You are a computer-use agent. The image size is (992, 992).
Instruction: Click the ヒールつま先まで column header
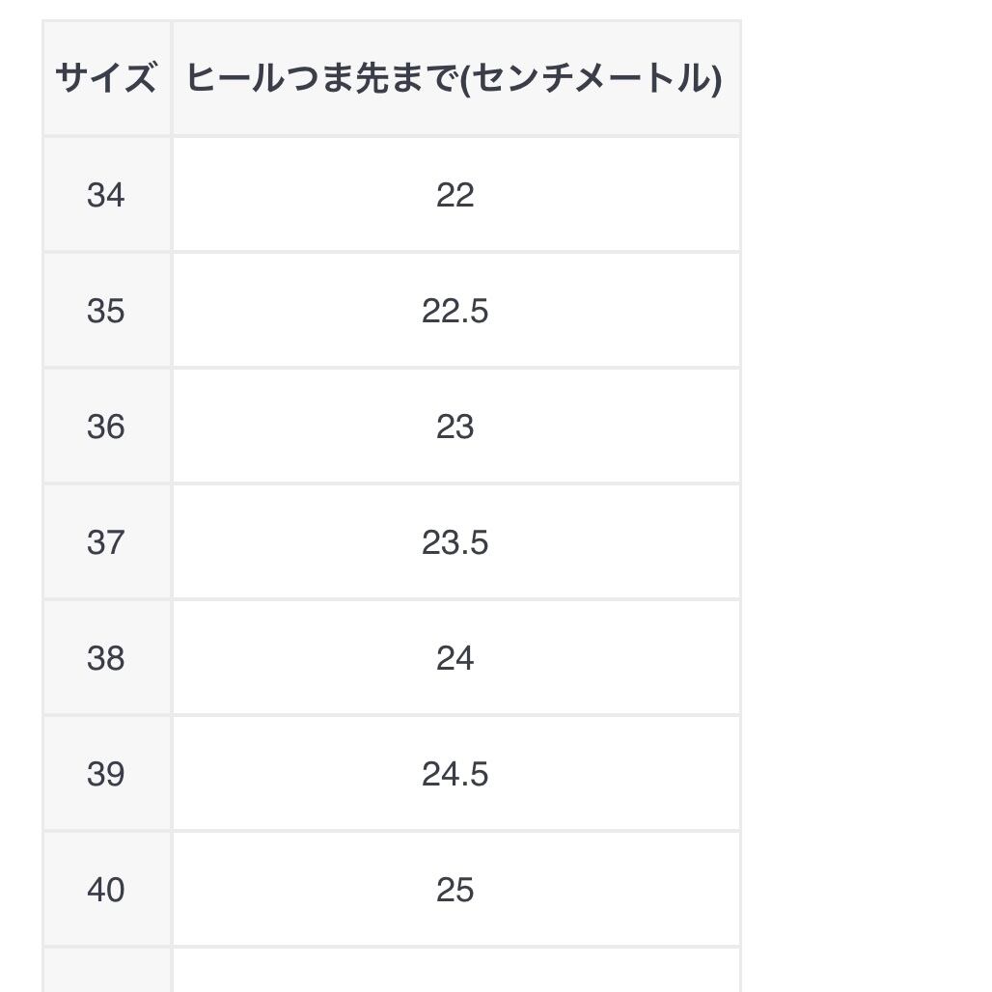[455, 78]
